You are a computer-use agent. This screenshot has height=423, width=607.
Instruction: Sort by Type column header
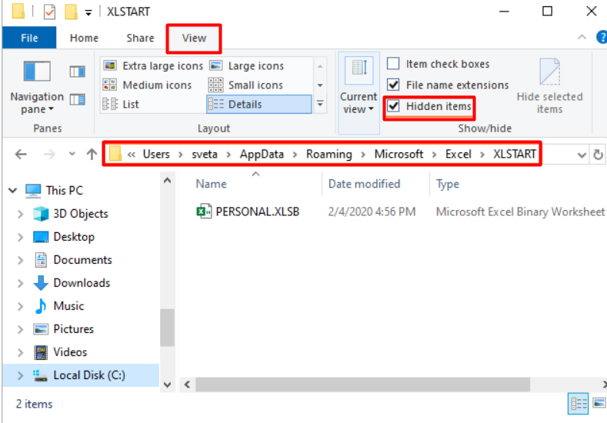click(x=448, y=184)
